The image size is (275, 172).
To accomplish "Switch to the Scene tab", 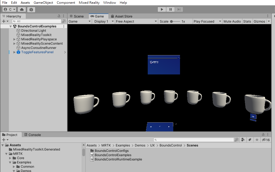I will click(x=77, y=16).
